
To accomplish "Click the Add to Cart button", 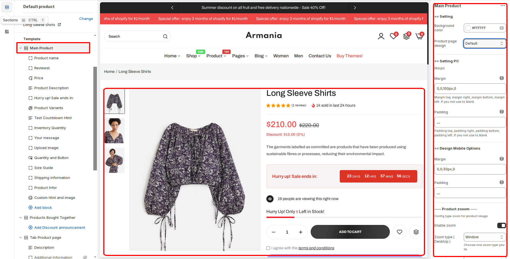I will tap(350, 232).
